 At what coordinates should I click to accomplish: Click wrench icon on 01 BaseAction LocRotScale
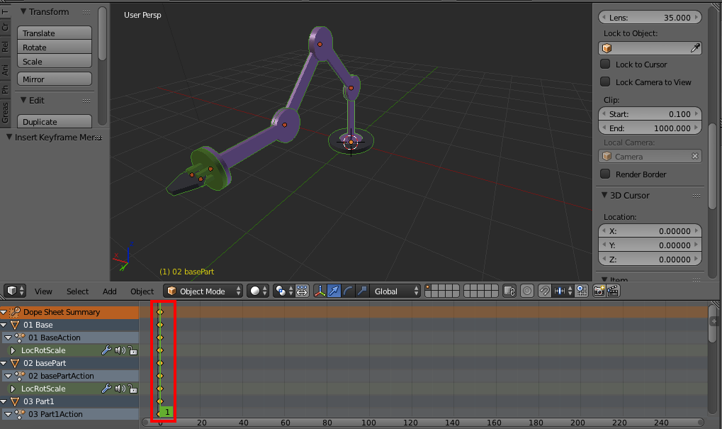pos(106,350)
